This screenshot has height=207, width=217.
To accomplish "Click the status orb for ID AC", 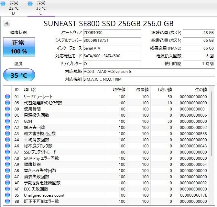I will tap(7, 177).
